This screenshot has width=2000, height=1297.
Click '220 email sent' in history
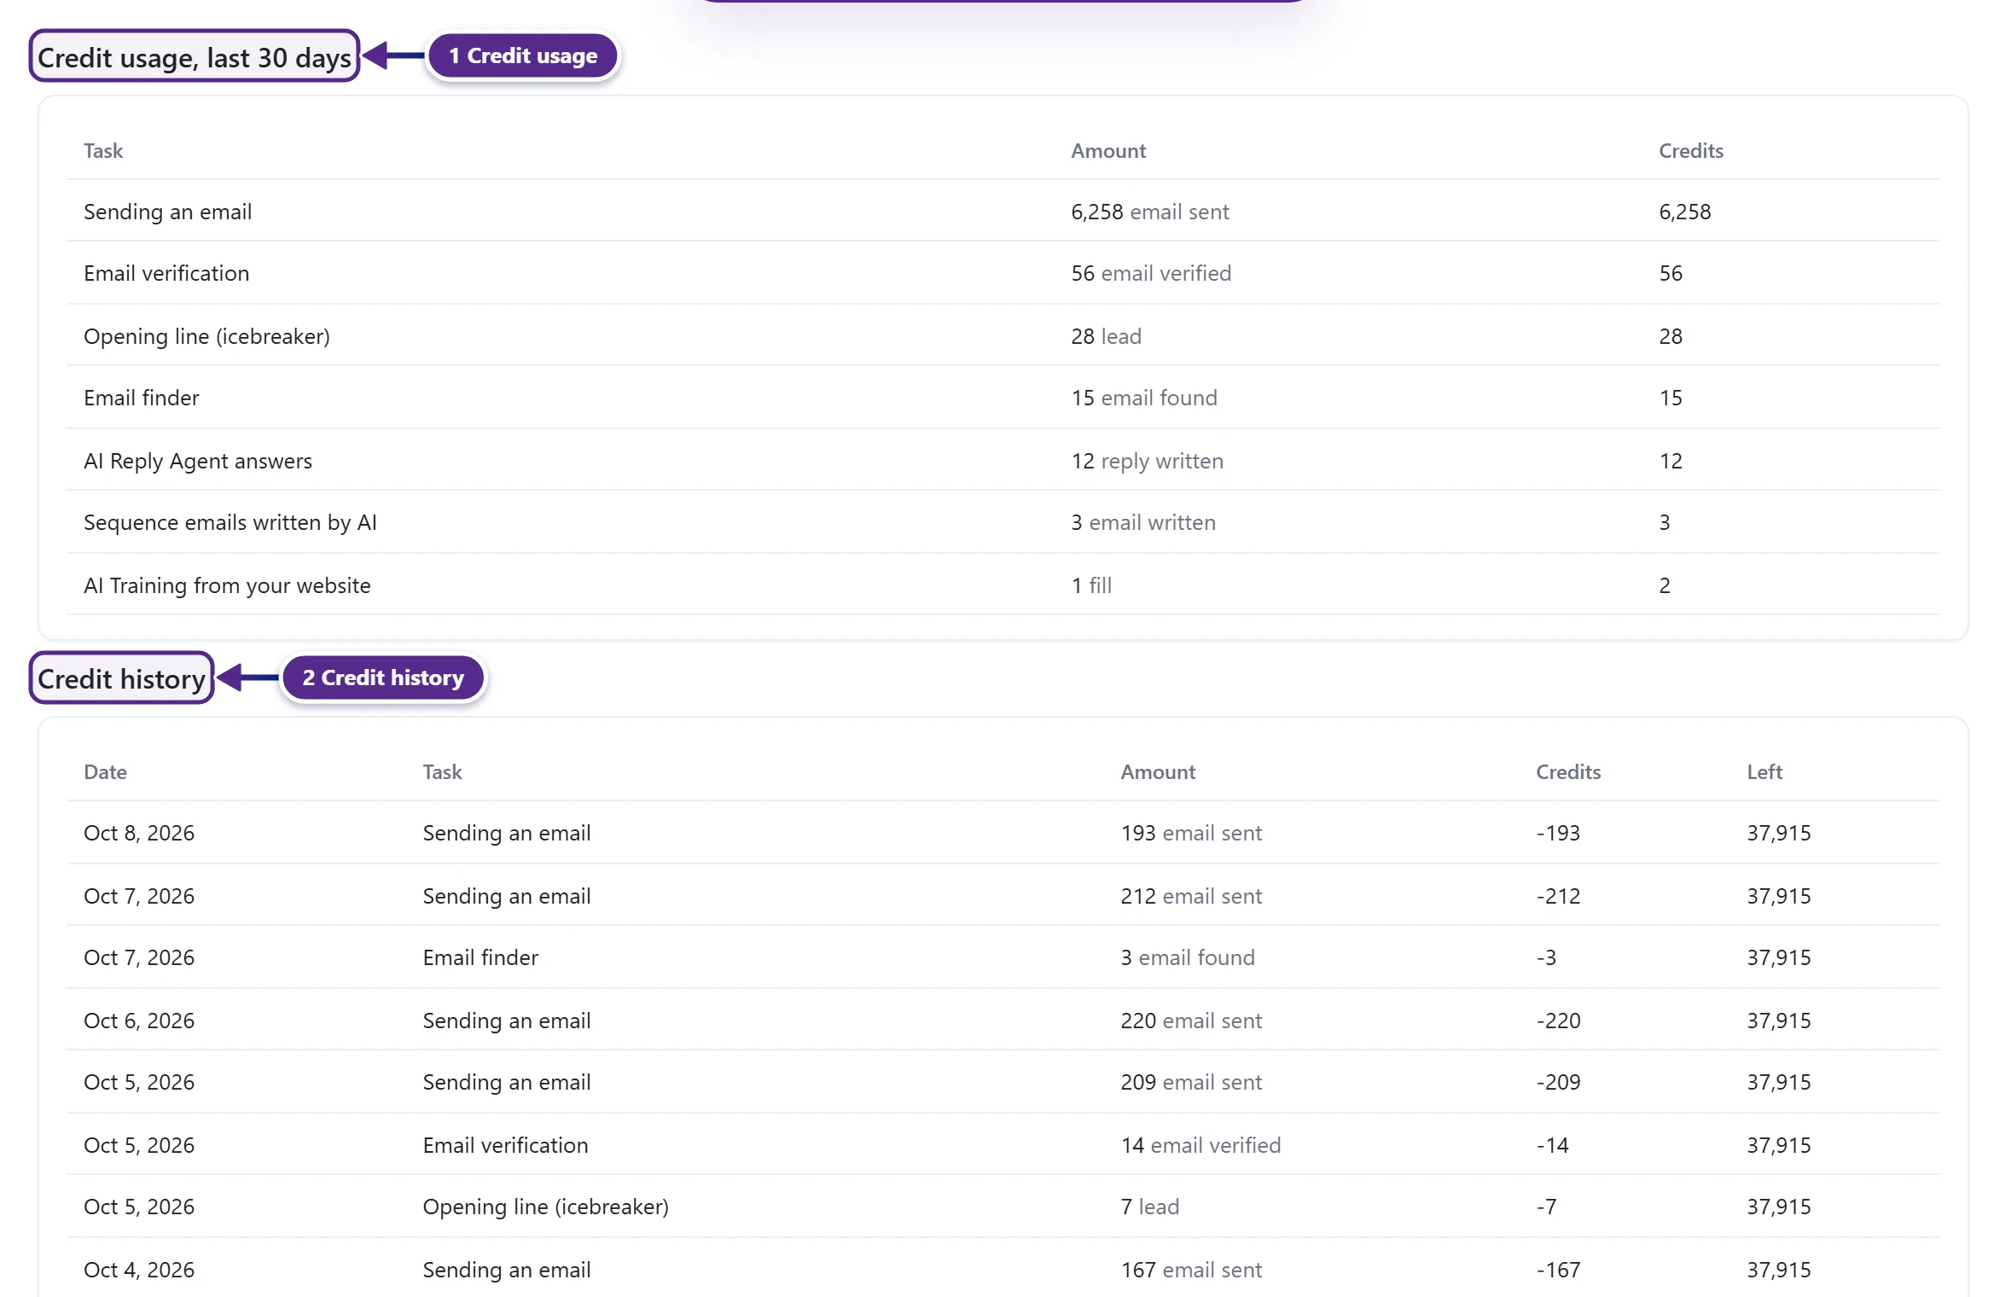point(1191,1021)
